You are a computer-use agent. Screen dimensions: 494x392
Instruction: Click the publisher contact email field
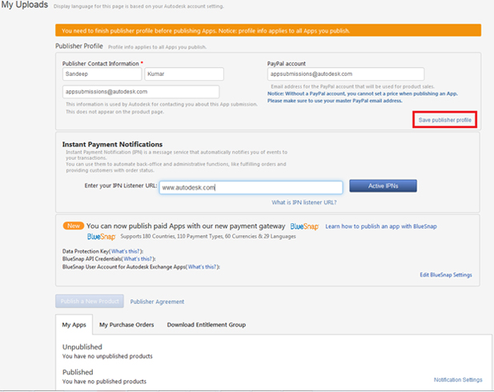click(141, 92)
